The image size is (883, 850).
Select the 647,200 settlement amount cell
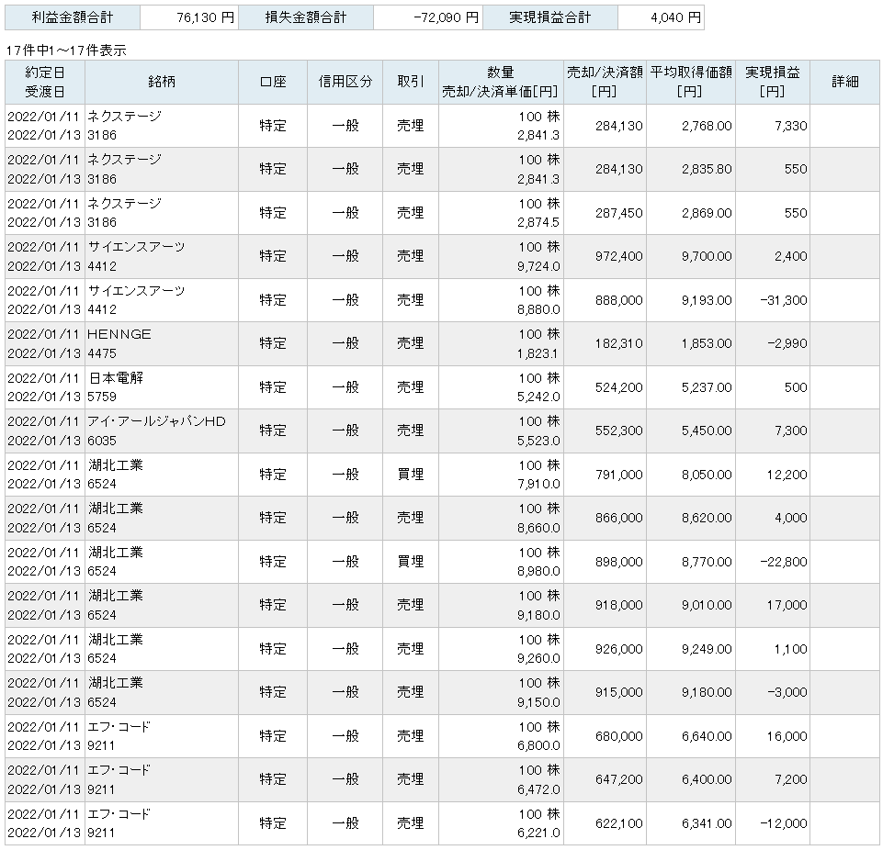point(606,779)
